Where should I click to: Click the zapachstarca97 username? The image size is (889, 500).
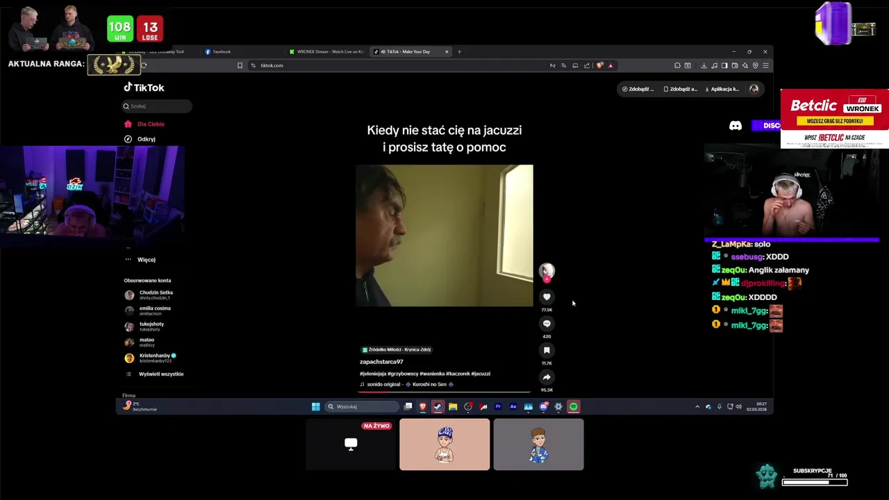381,362
